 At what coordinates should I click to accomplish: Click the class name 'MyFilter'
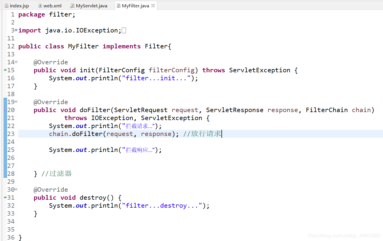(x=83, y=46)
